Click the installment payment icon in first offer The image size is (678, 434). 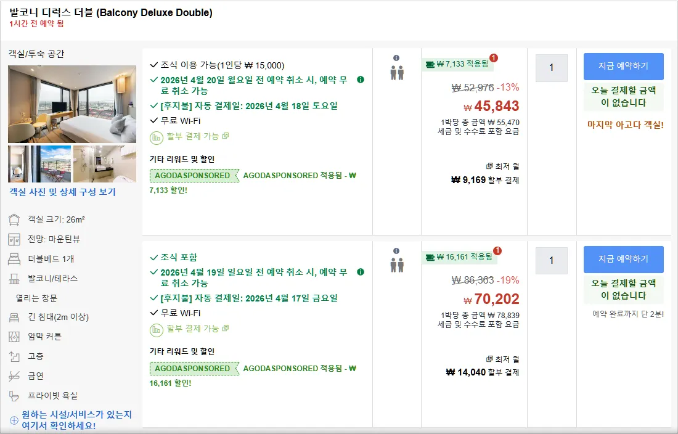point(156,138)
